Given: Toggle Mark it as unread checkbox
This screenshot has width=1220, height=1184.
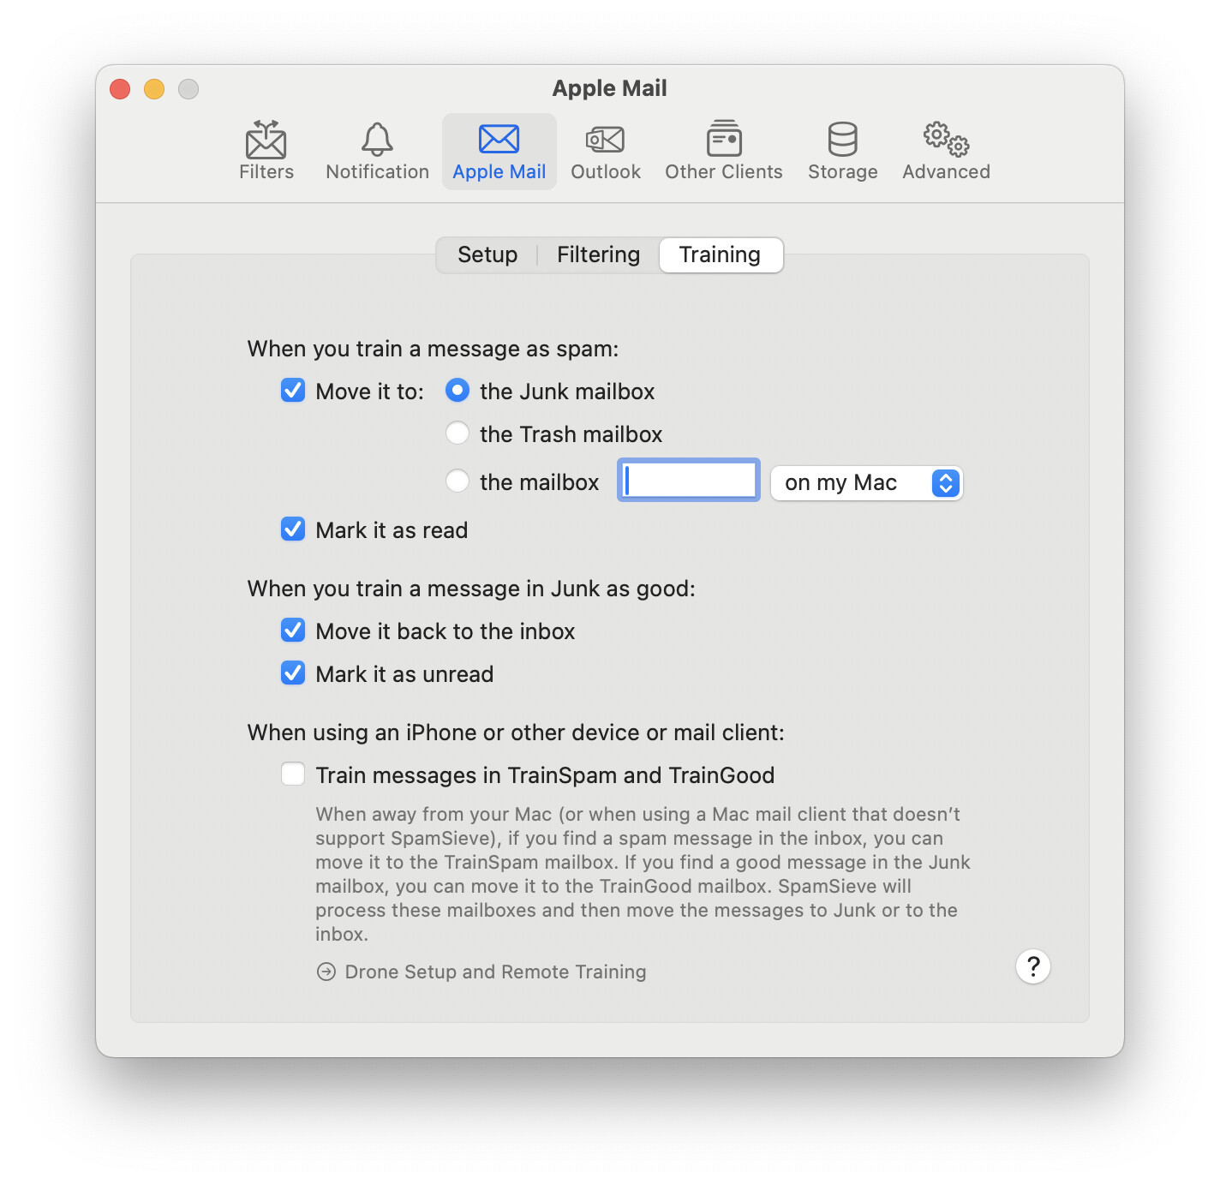Looking at the screenshot, I should coord(293,673).
